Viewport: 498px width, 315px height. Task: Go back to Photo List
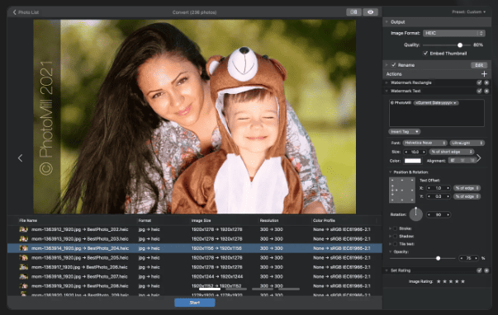26,12
